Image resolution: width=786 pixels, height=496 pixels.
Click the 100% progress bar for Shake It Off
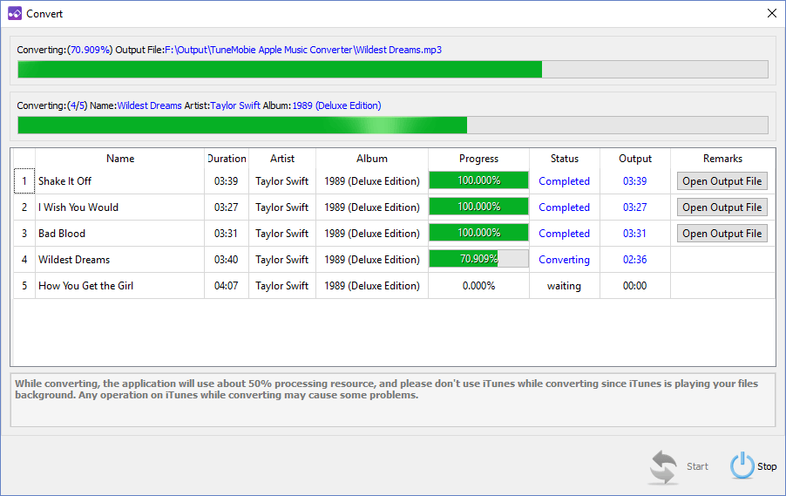point(478,180)
